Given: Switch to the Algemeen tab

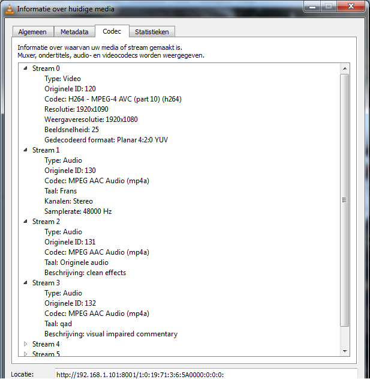Looking at the screenshot, I should [x=32, y=32].
